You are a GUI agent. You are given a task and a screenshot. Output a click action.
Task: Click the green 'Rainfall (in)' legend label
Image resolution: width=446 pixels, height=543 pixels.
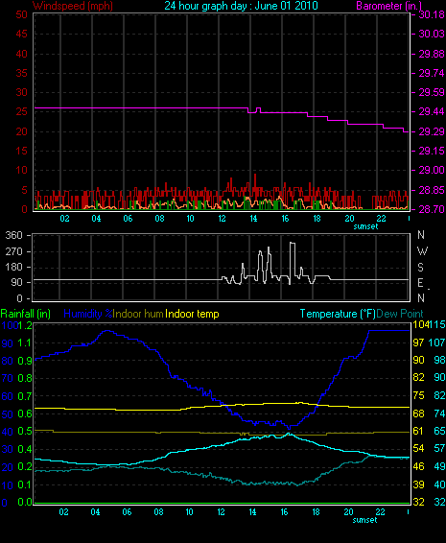point(26,314)
